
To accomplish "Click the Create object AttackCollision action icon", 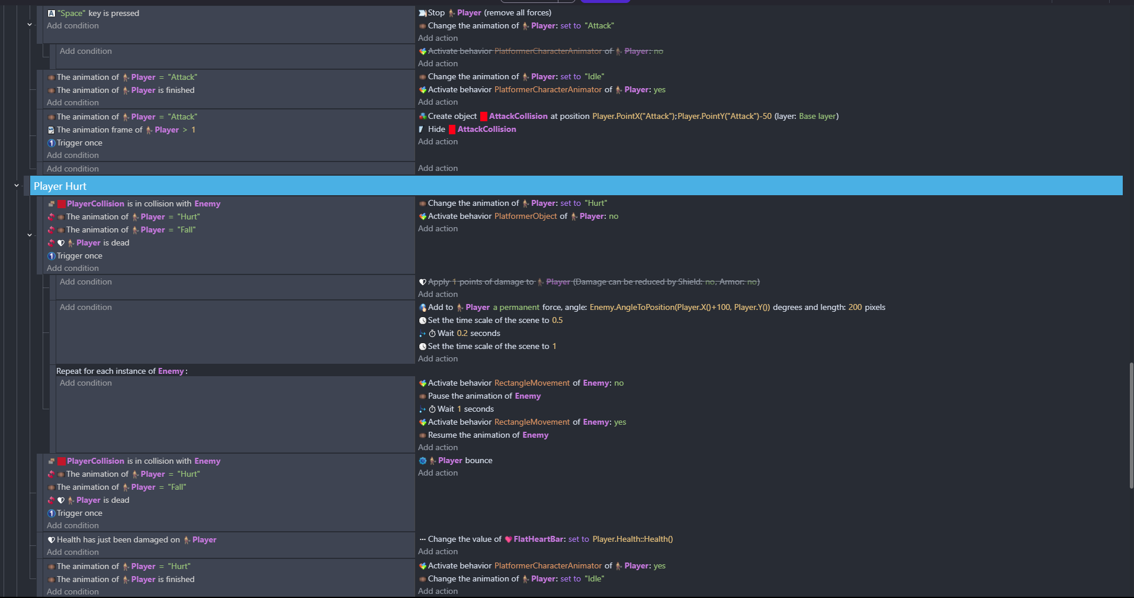I will pyautogui.click(x=422, y=117).
